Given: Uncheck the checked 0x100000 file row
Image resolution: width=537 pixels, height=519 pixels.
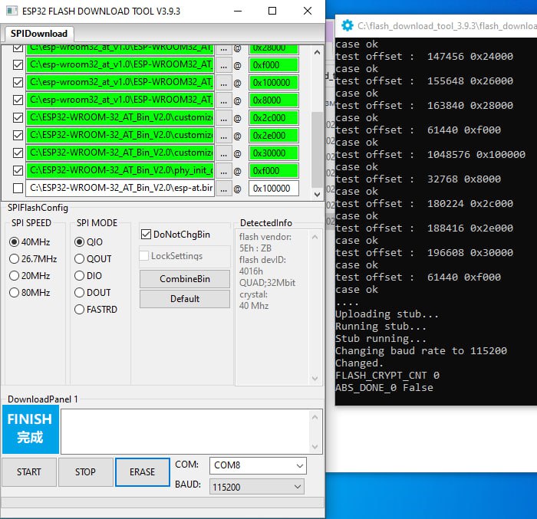Looking at the screenshot, I should pos(18,83).
